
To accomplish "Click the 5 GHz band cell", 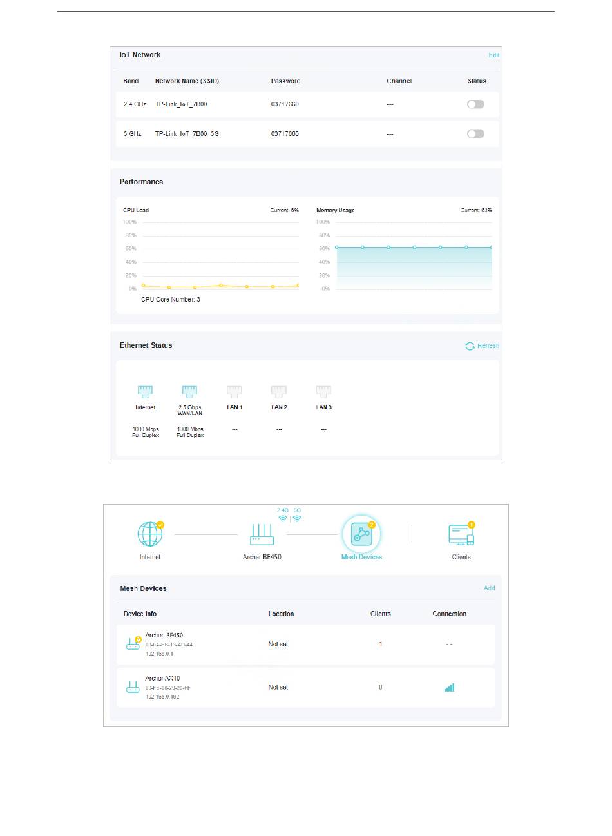I will pyautogui.click(x=133, y=134).
